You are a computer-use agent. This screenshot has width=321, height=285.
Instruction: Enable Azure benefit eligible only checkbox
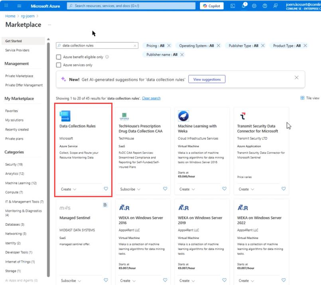59,57
